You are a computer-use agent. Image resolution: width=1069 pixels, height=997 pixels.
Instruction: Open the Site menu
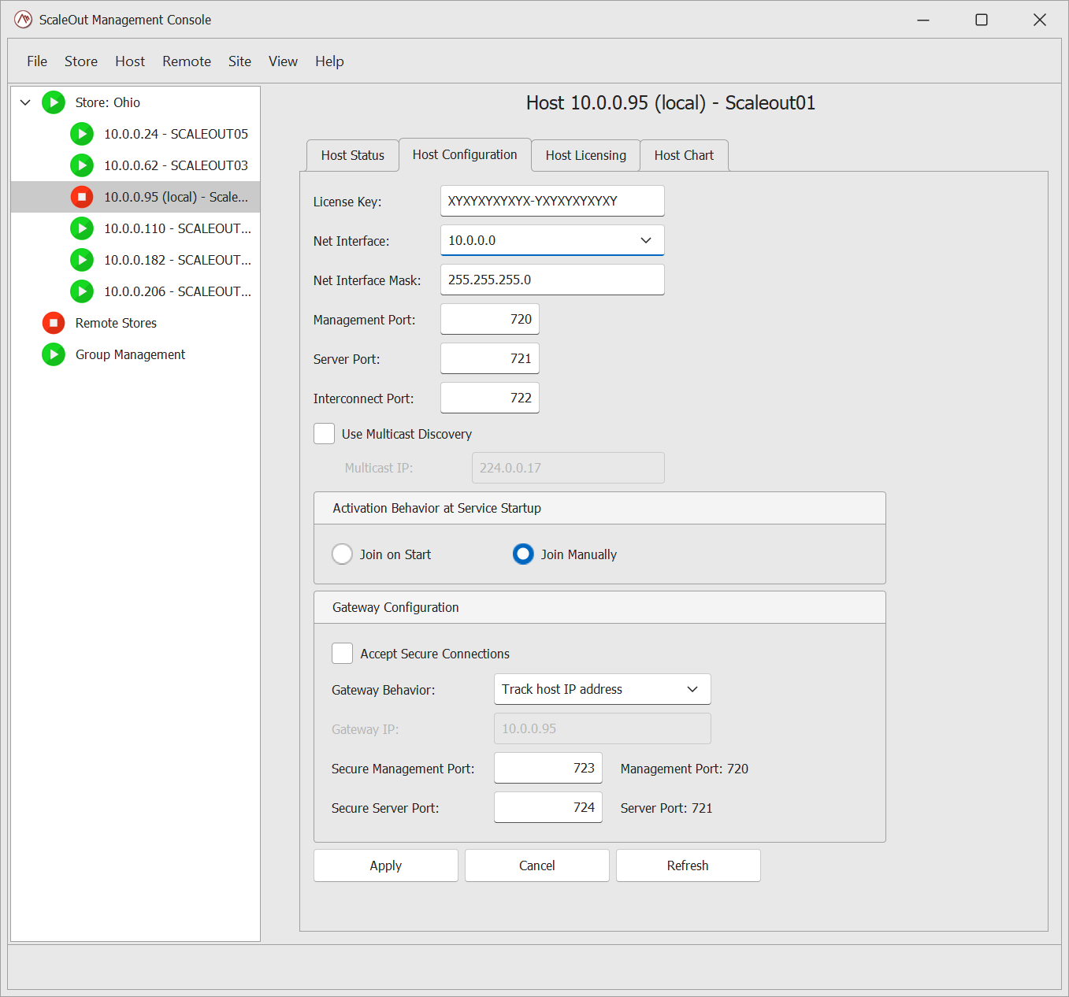(x=239, y=61)
